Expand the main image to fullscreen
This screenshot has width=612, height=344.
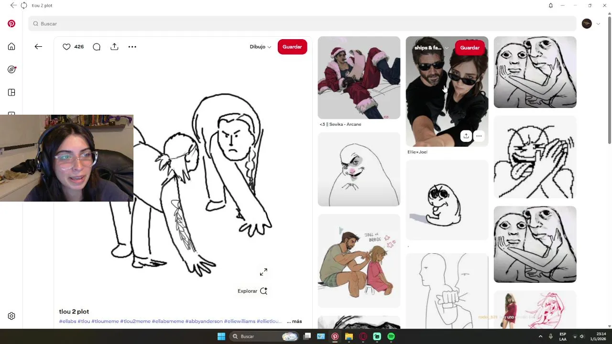pyautogui.click(x=263, y=272)
